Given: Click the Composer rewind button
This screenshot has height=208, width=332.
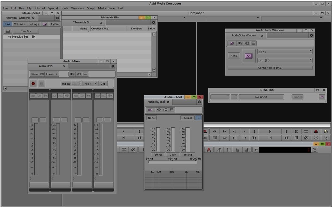Looking at the screenshot, I should pyautogui.click(x=215, y=132).
